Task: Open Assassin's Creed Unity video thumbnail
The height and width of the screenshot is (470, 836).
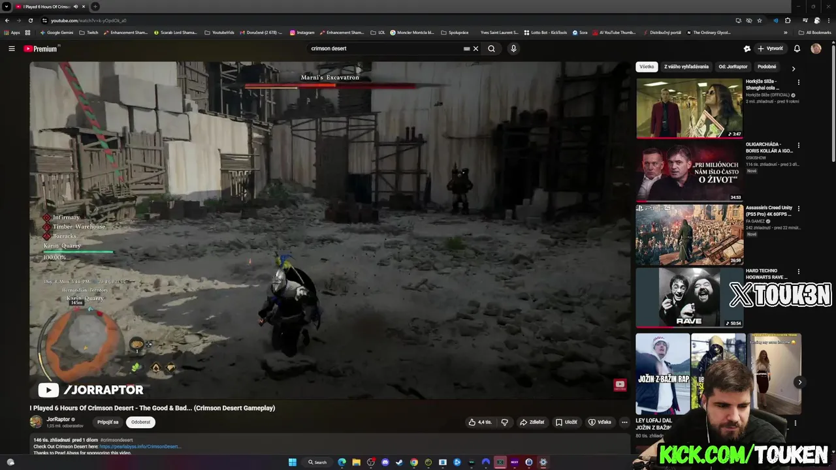Action: (689, 235)
